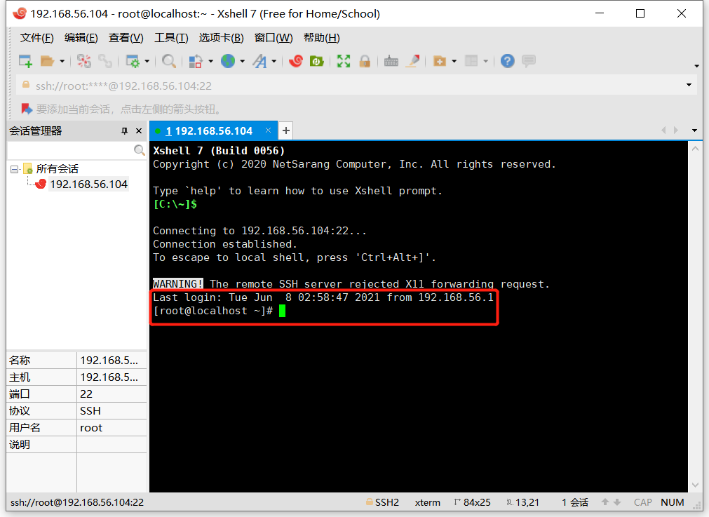709x517 pixels.
Task: Click the globe encoding toolbar icon
Action: (x=228, y=61)
